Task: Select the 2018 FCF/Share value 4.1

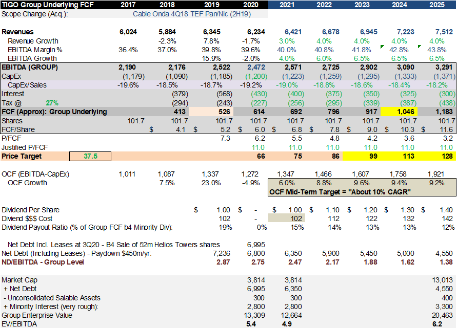Action: tap(181, 129)
